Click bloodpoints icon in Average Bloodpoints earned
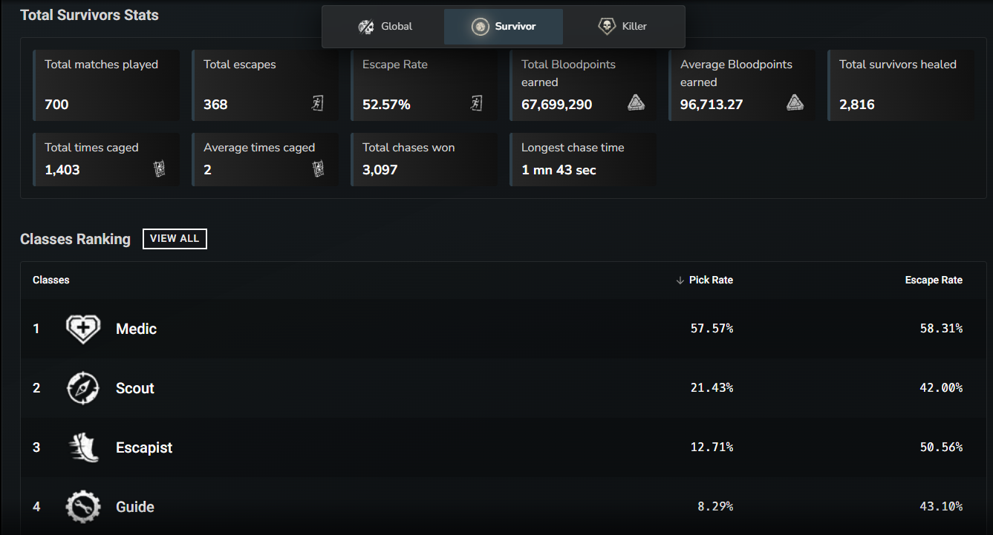 (795, 102)
